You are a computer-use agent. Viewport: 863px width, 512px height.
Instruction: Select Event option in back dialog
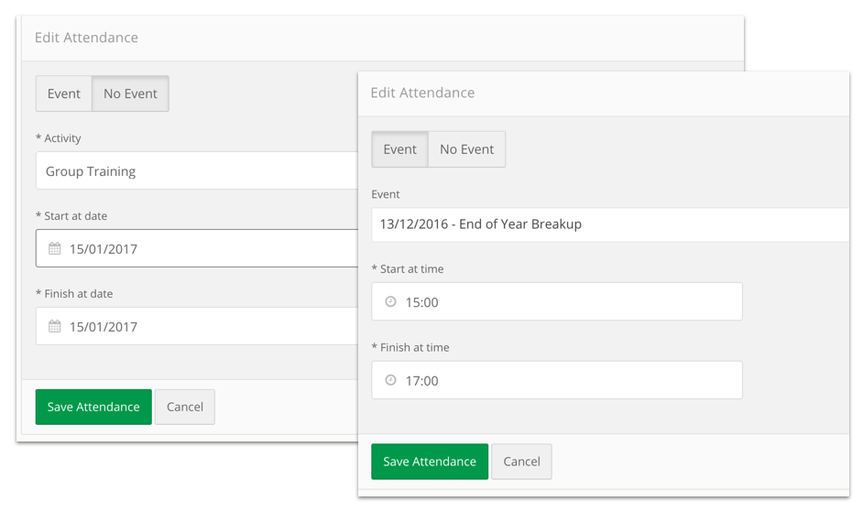point(64,93)
